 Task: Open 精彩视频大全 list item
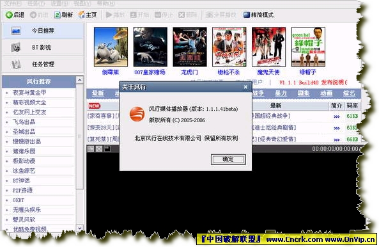point(29,102)
